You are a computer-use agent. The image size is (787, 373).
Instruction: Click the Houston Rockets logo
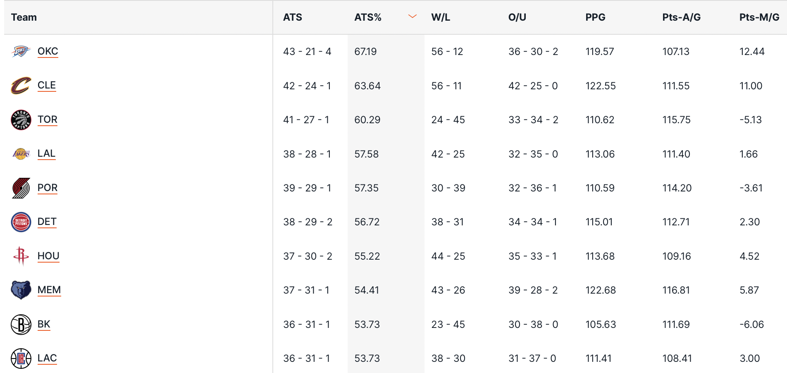21,256
